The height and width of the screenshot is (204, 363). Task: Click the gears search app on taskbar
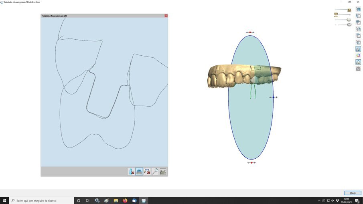tap(97, 200)
